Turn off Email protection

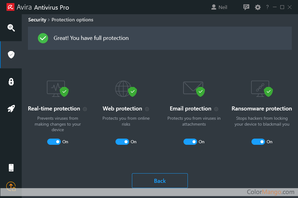[x=190, y=141]
